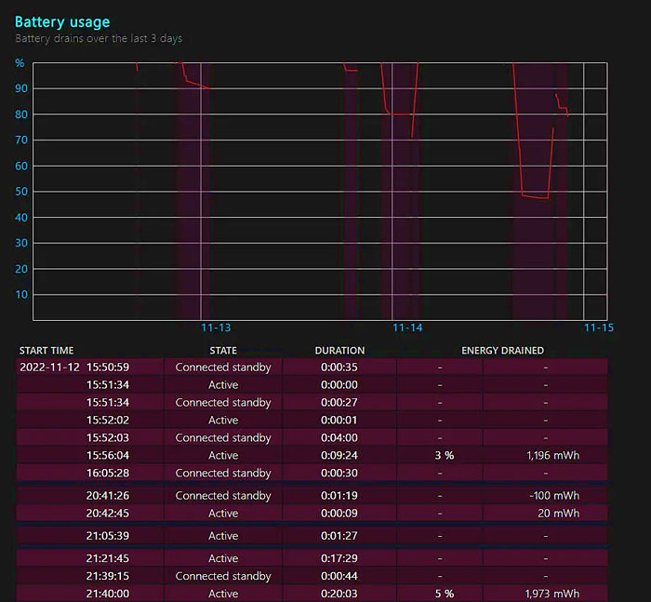Click the 5 % energy drained cell

click(445, 594)
